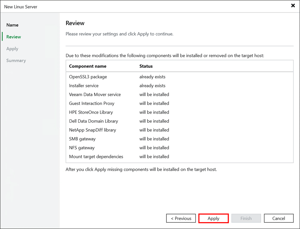Select the OpenSSL3 package row
Screen dimensions: 300x229
pos(119,77)
